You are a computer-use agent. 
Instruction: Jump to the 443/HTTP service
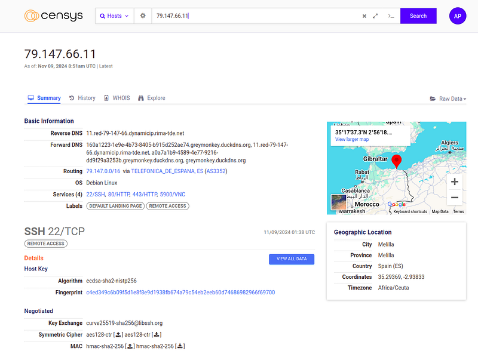145,195
